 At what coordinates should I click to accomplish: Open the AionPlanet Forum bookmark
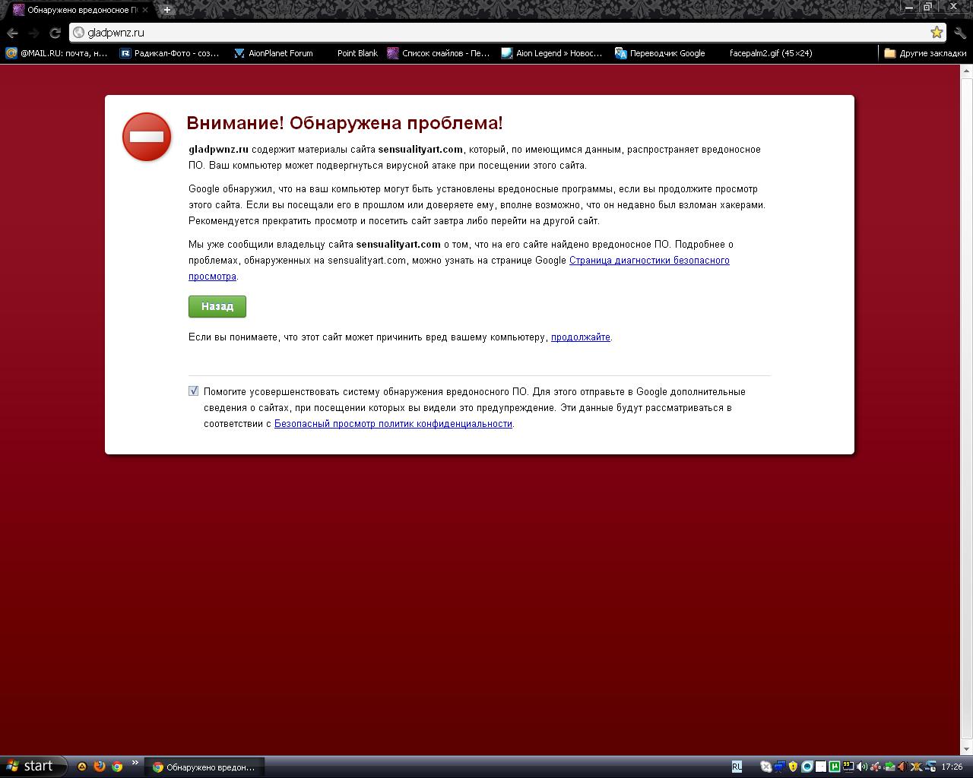(x=274, y=53)
